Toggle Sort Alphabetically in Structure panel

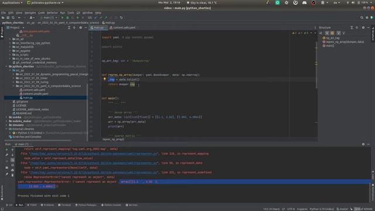(321, 33)
